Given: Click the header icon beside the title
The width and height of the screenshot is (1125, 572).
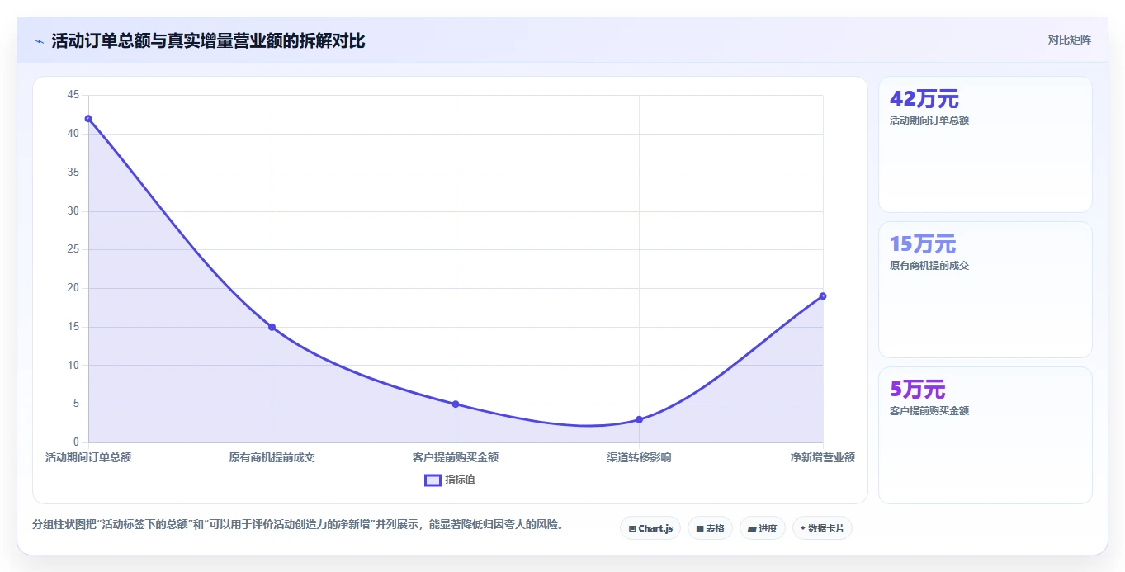Looking at the screenshot, I should click(39, 41).
